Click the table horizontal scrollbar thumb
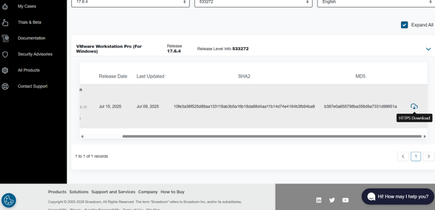Image resolution: width=435 pixels, height=210 pixels. pos(272,136)
